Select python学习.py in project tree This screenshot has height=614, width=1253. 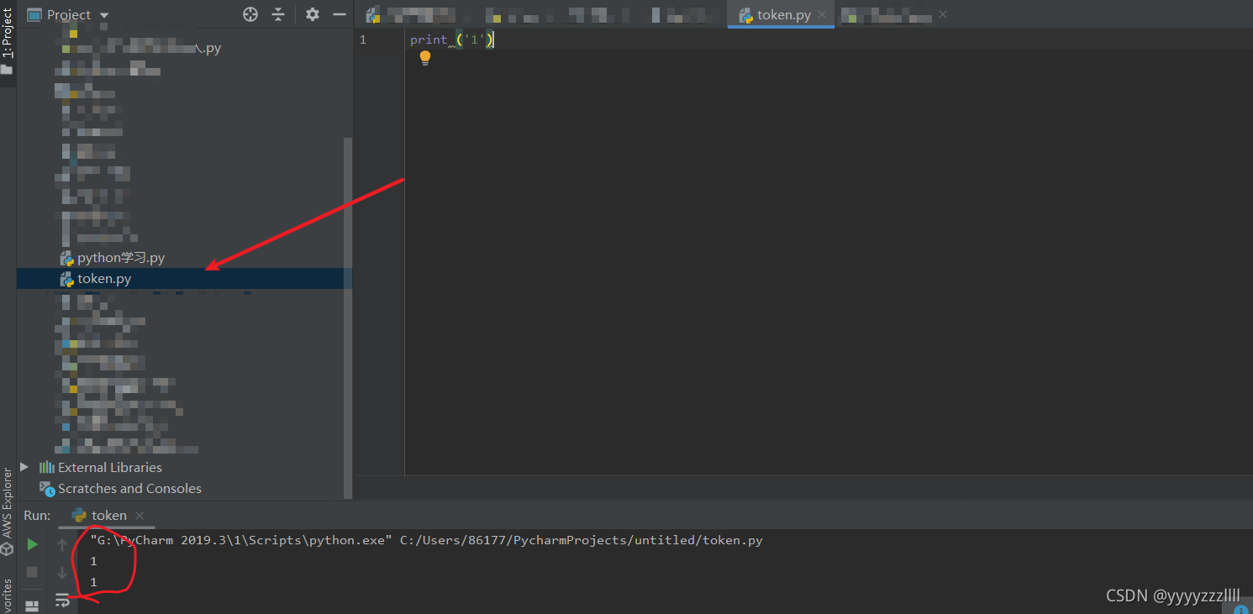[121, 258]
